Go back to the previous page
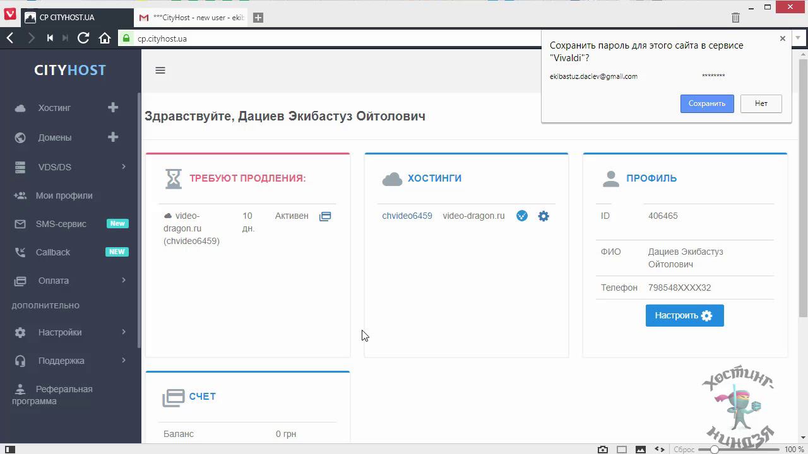This screenshot has width=808, height=454. (10, 38)
